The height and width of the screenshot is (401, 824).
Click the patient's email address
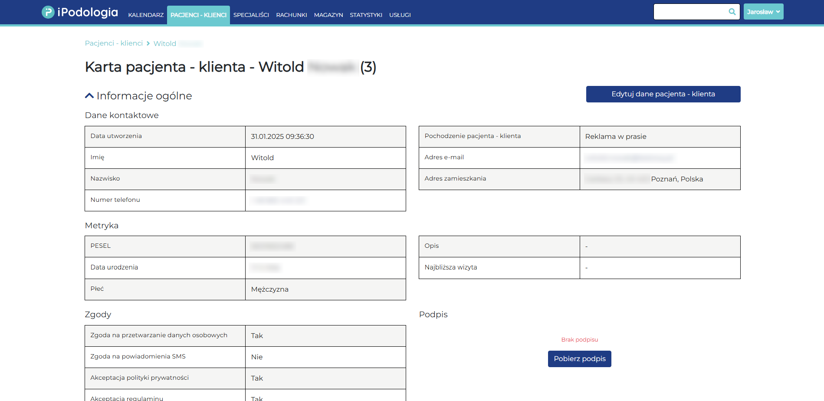pos(629,158)
